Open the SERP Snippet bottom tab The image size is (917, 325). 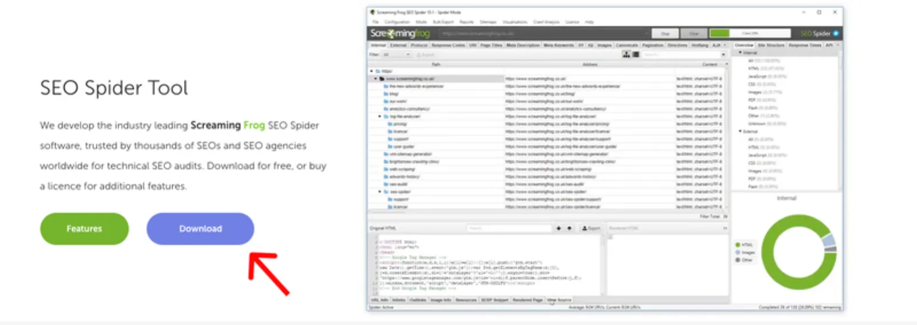[x=495, y=300]
